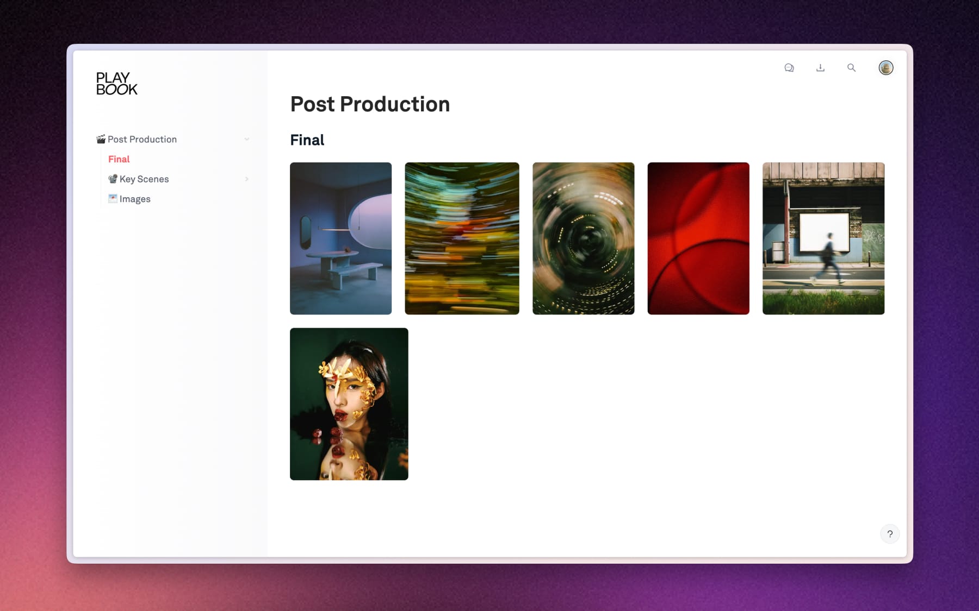The image size is (979, 611).
Task: Open the blue room interior thumbnail
Action: click(340, 238)
